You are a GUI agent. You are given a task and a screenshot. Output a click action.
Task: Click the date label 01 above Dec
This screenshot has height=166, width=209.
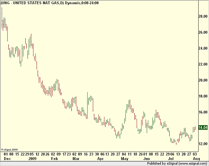[x=6, y=154]
